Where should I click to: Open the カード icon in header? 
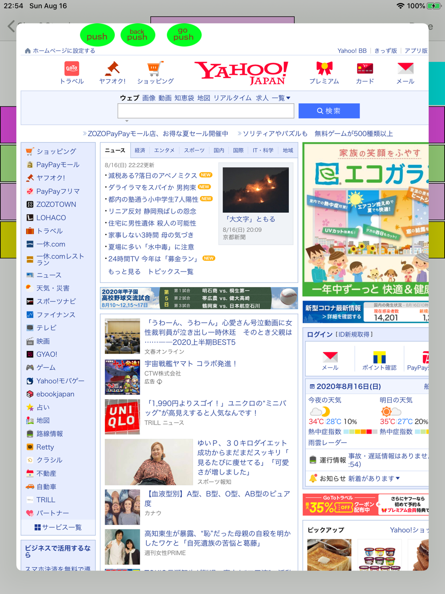coord(365,73)
